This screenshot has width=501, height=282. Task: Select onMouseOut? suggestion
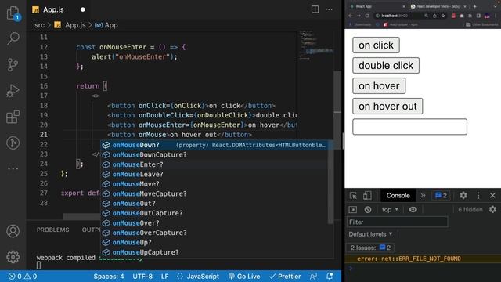tap(214, 204)
